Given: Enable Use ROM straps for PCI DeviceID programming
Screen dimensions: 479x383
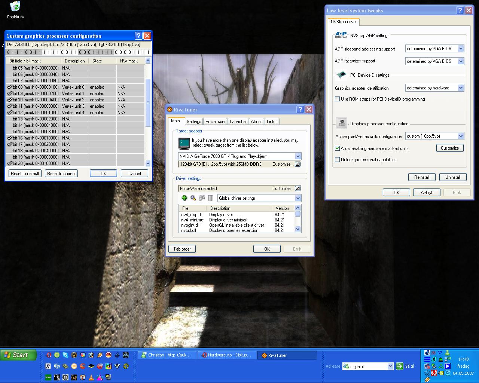Looking at the screenshot, I should coord(337,99).
